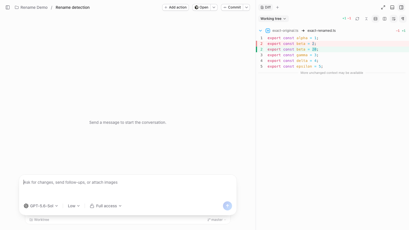Click the +1 −1 diff stats summary
The width and height of the screenshot is (409, 230).
point(347,18)
